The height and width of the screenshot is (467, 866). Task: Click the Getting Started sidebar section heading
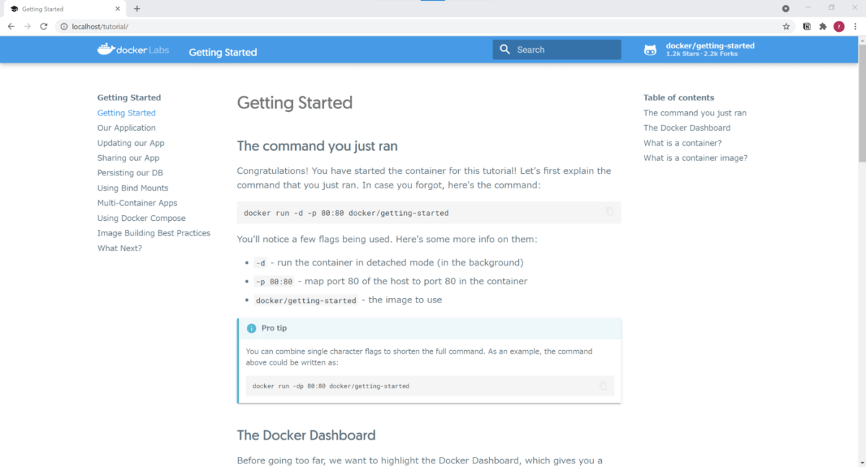(129, 97)
